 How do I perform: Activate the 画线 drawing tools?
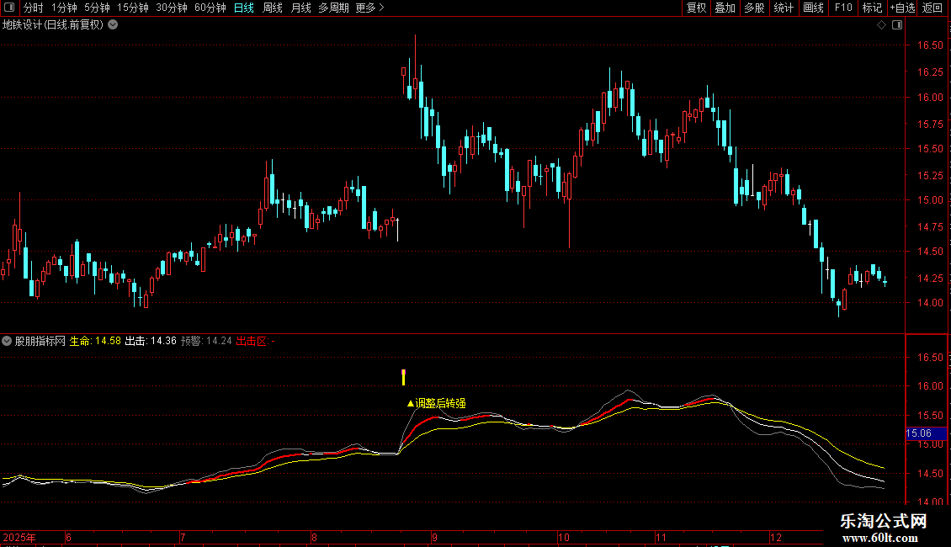coord(813,8)
